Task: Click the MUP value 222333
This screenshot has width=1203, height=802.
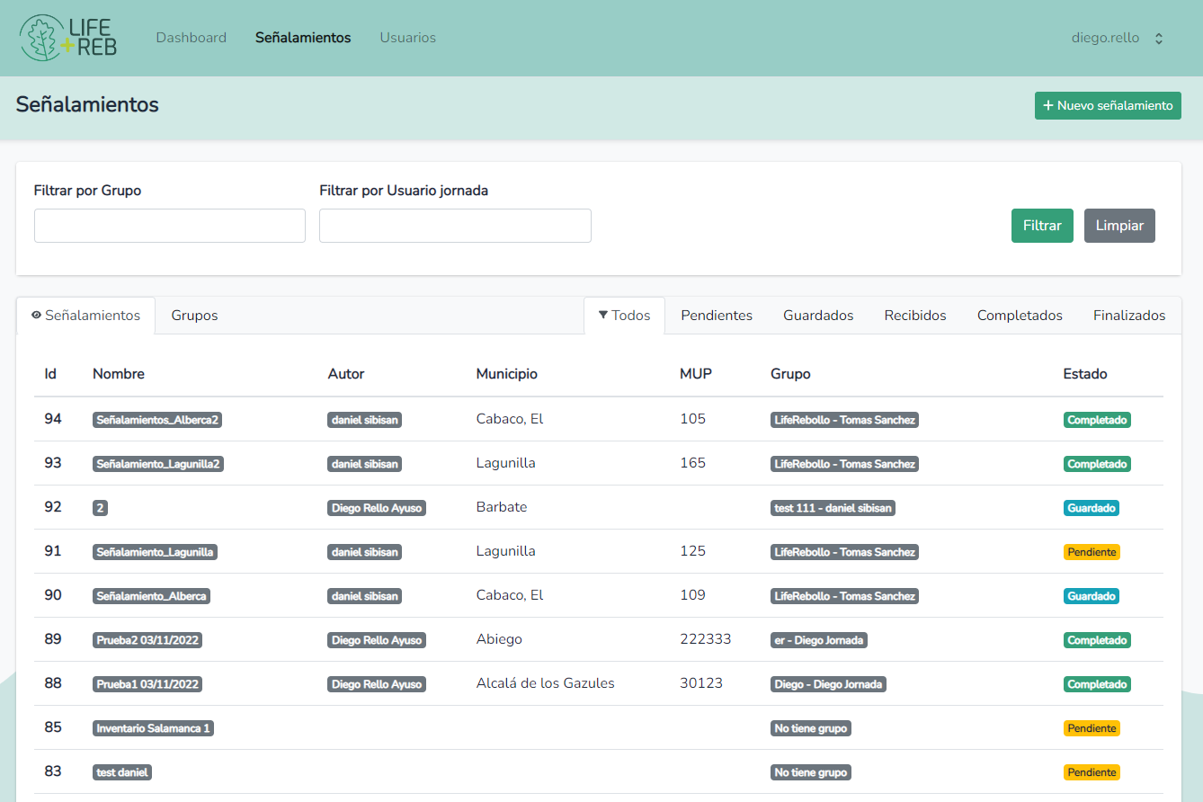Action: 706,639
